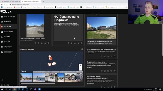163x91 pixels.
Task: Click the thumbnails strip horizontal scrollbar
Action: pyautogui.click(x=38, y=84)
